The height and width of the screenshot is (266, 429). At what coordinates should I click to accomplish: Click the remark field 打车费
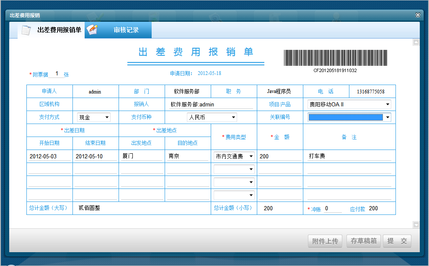coord(349,156)
